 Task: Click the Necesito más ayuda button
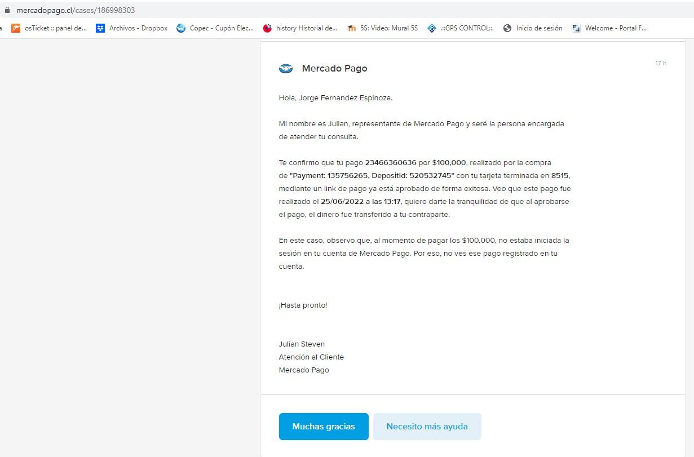point(427,427)
